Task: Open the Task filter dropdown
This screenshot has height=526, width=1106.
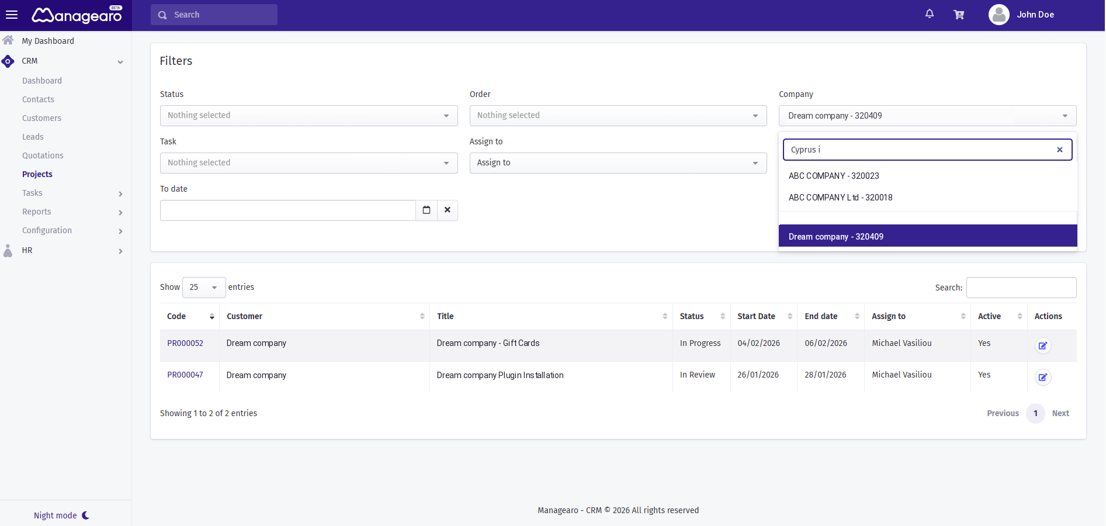Action: click(308, 163)
